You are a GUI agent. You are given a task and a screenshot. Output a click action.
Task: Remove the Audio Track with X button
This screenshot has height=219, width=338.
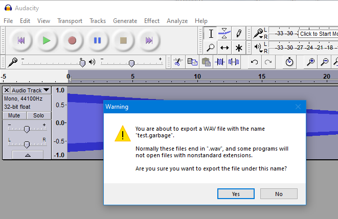(7, 90)
